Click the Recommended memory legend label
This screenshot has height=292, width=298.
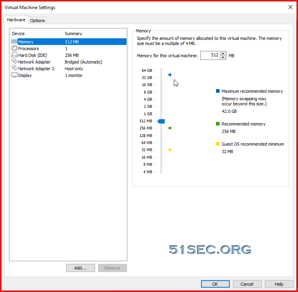244,124
